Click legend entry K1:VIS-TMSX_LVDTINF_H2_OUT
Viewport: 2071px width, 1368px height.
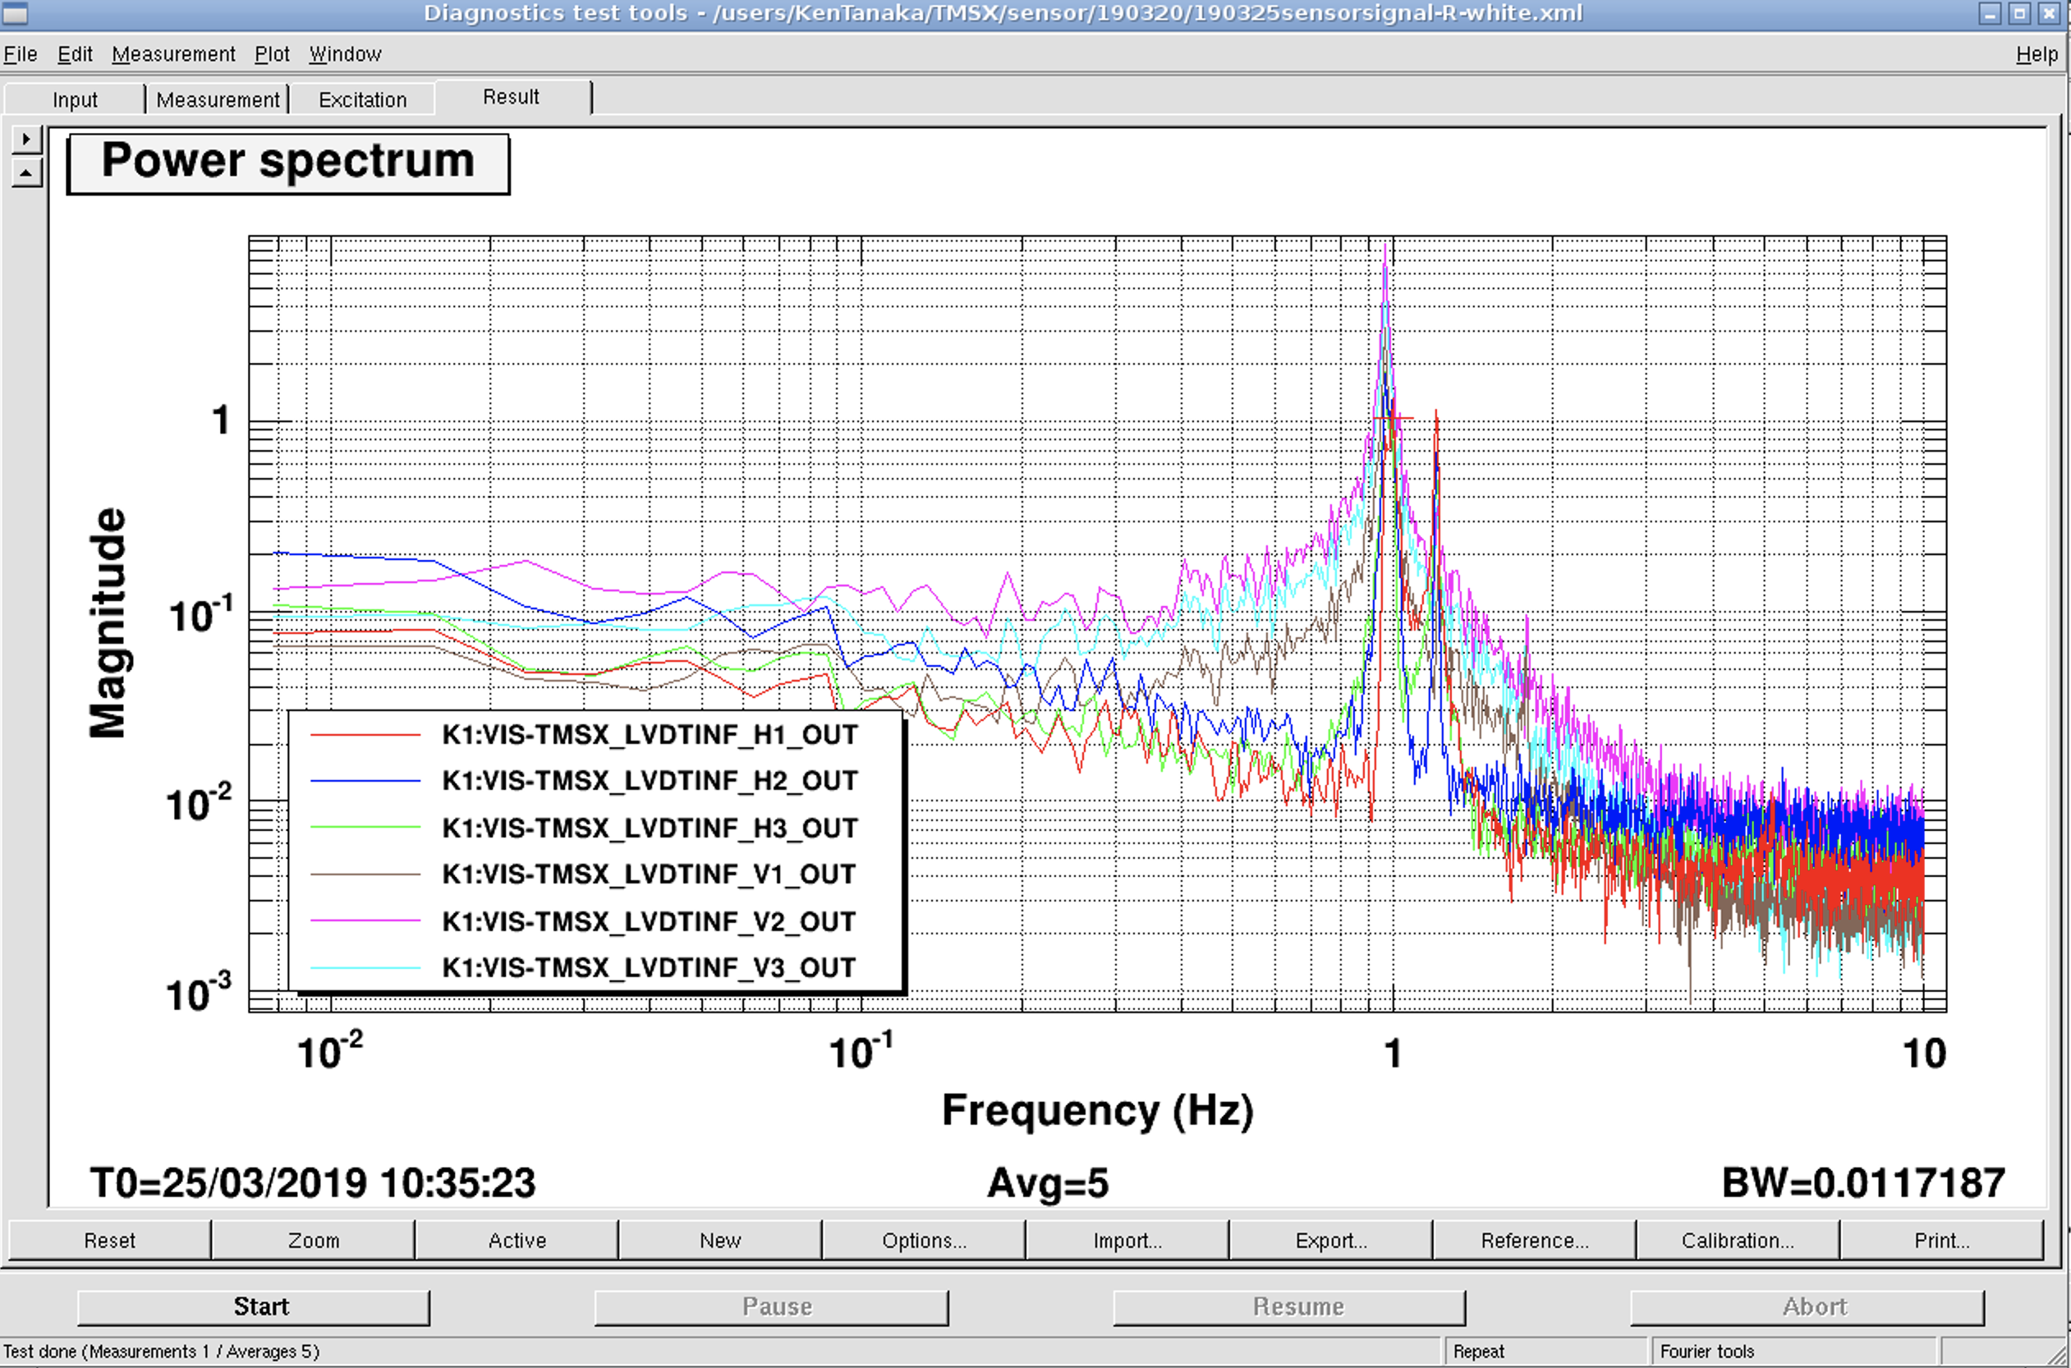click(650, 781)
